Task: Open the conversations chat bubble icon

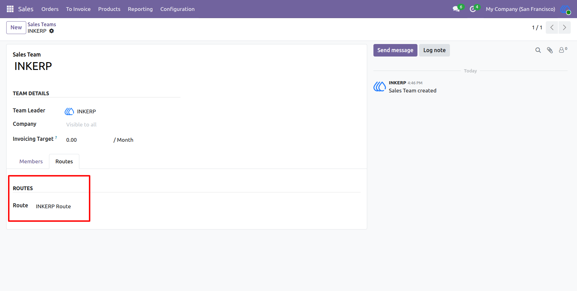Action: click(456, 9)
